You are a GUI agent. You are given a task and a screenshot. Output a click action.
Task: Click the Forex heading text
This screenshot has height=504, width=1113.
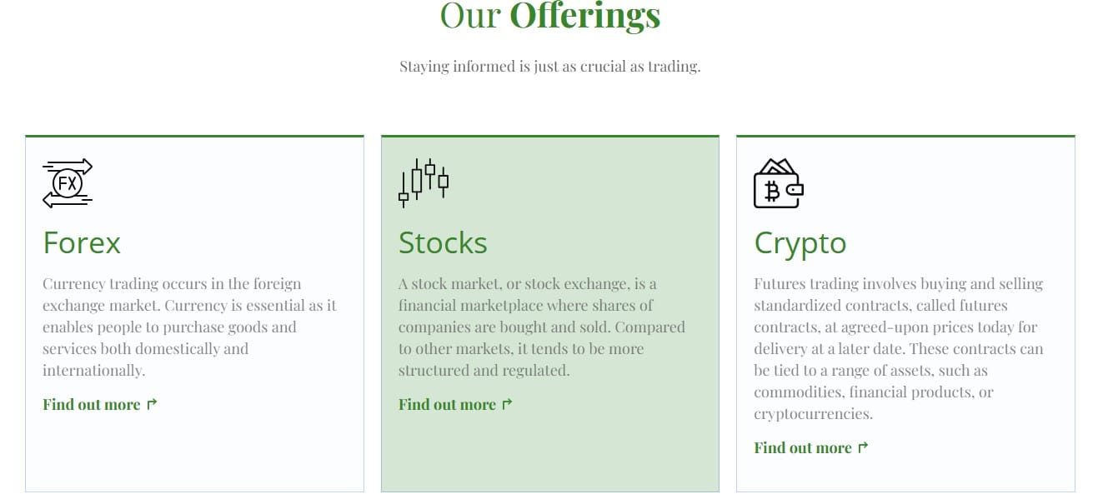coord(81,242)
